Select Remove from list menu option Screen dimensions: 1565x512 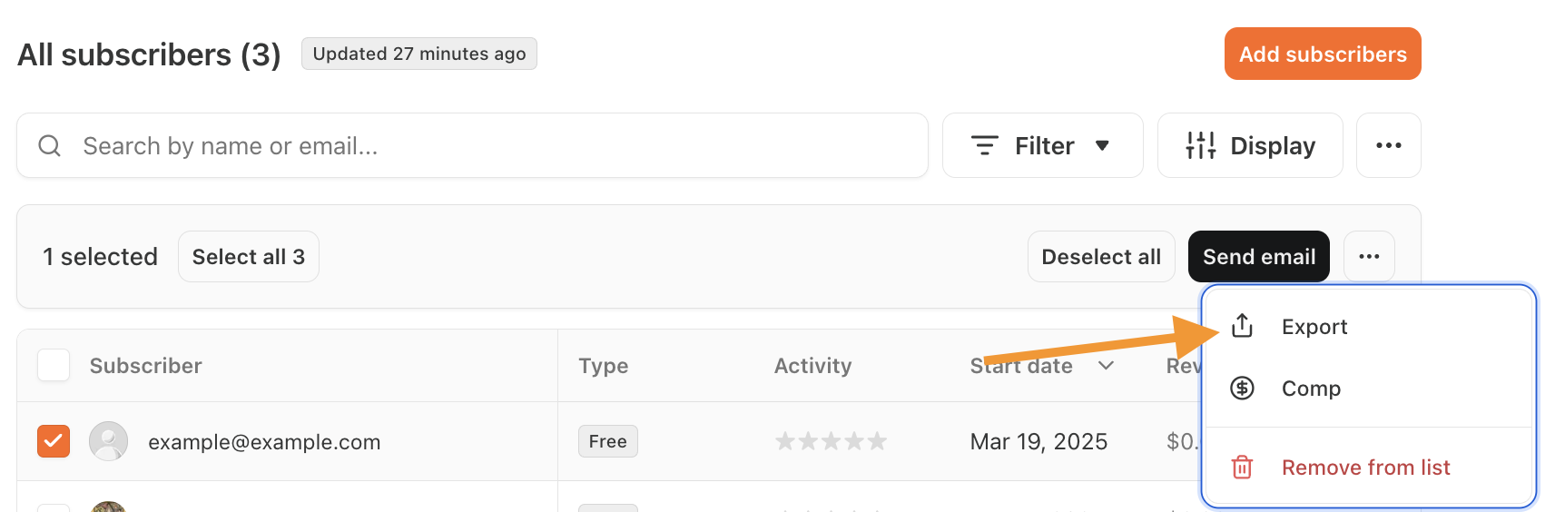tap(1365, 468)
